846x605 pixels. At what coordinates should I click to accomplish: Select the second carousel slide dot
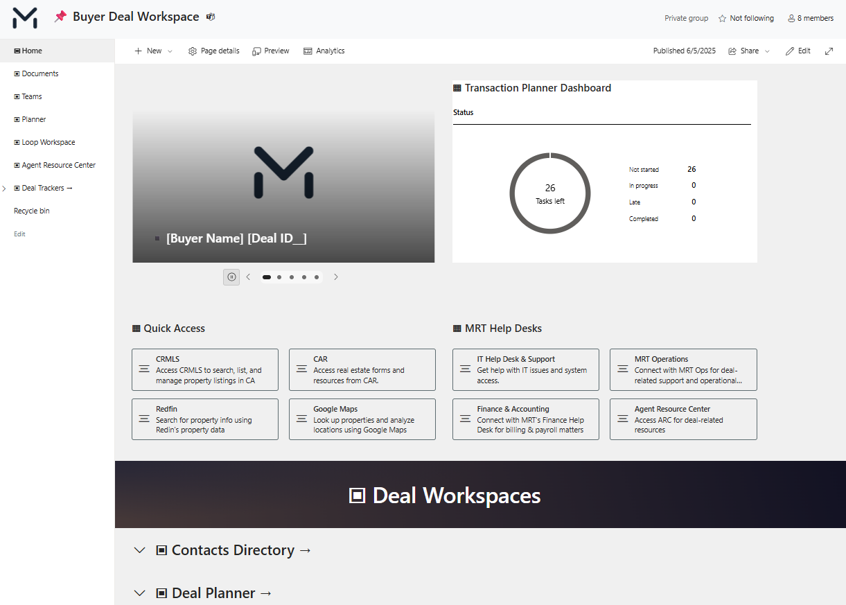coord(279,277)
